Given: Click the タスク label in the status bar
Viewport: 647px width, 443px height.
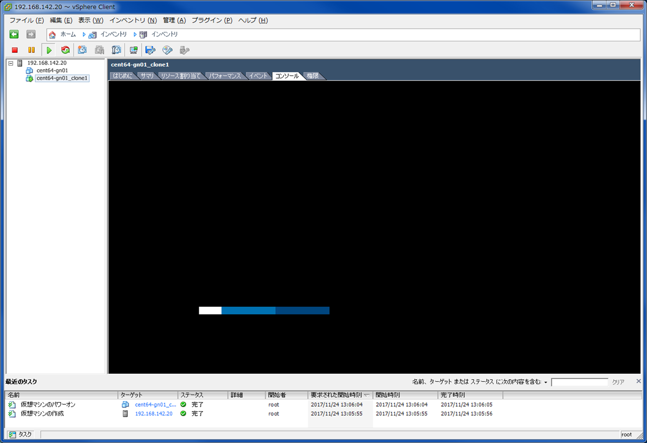Looking at the screenshot, I should pyautogui.click(x=25, y=435).
